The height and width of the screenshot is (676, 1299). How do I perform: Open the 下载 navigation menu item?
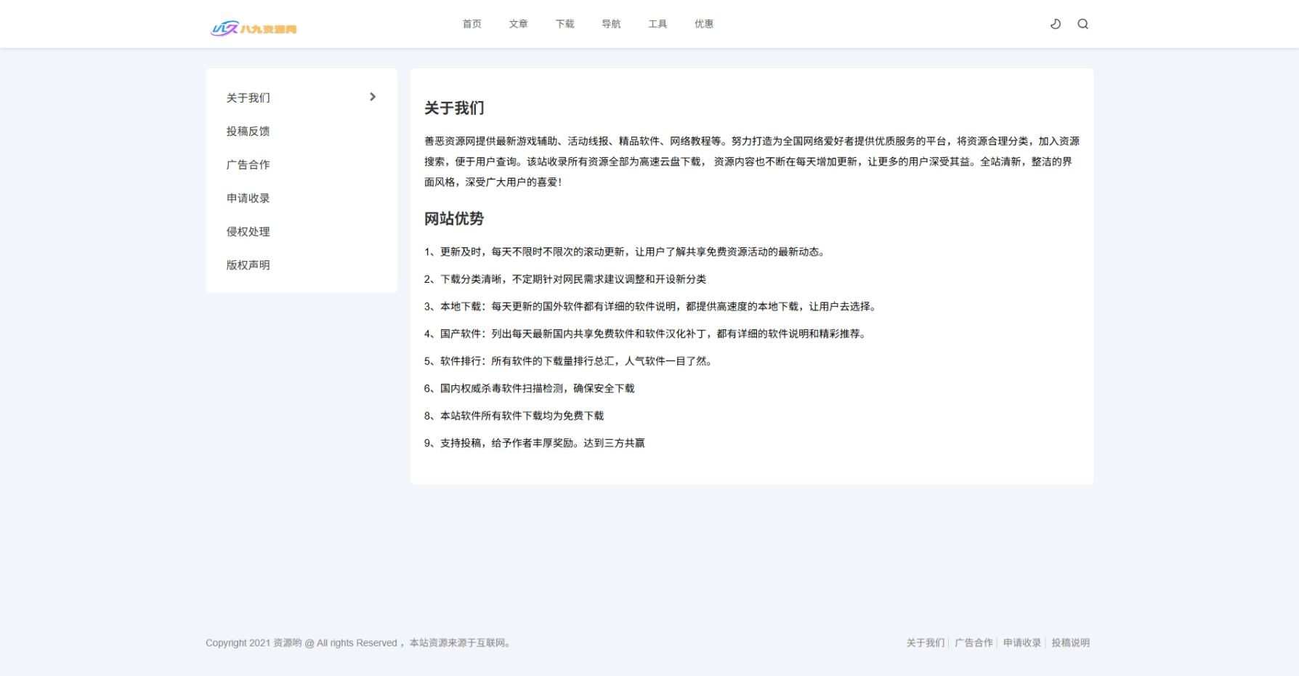[x=564, y=24]
